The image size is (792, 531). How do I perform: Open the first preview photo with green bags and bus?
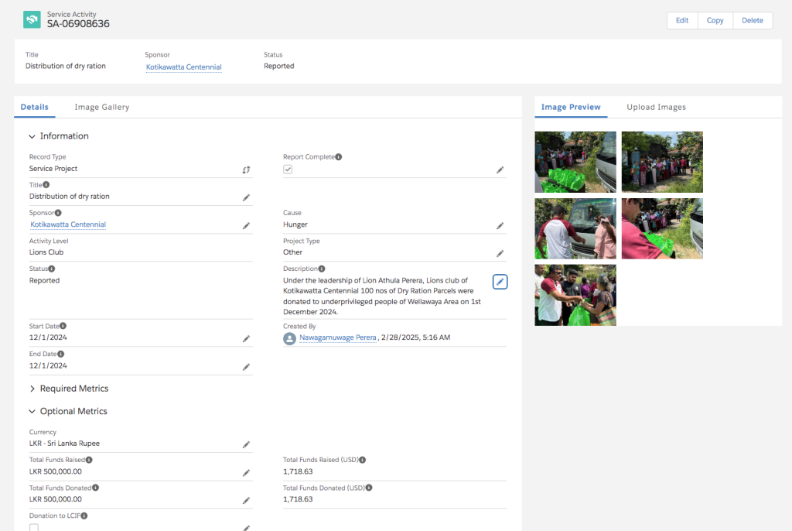point(575,162)
